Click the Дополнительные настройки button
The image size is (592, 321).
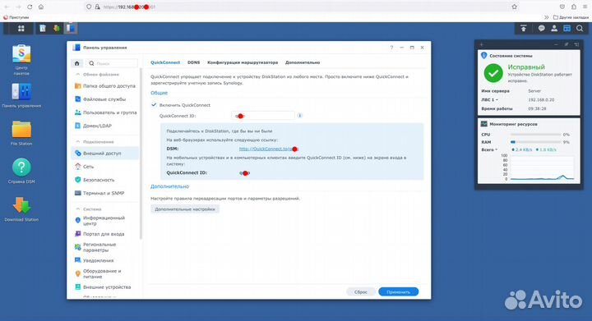click(185, 209)
